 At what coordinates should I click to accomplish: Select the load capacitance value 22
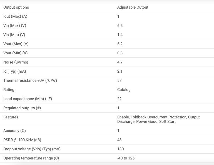119,99
